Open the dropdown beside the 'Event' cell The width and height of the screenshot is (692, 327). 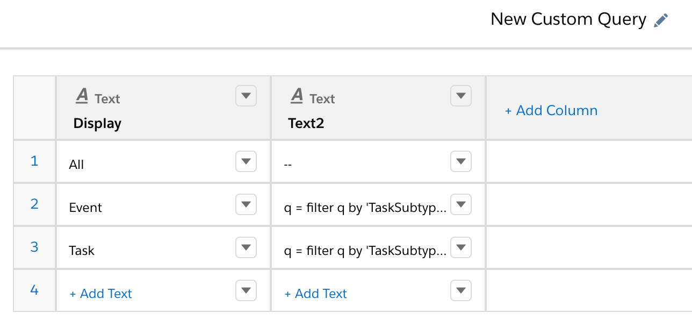[x=246, y=204]
